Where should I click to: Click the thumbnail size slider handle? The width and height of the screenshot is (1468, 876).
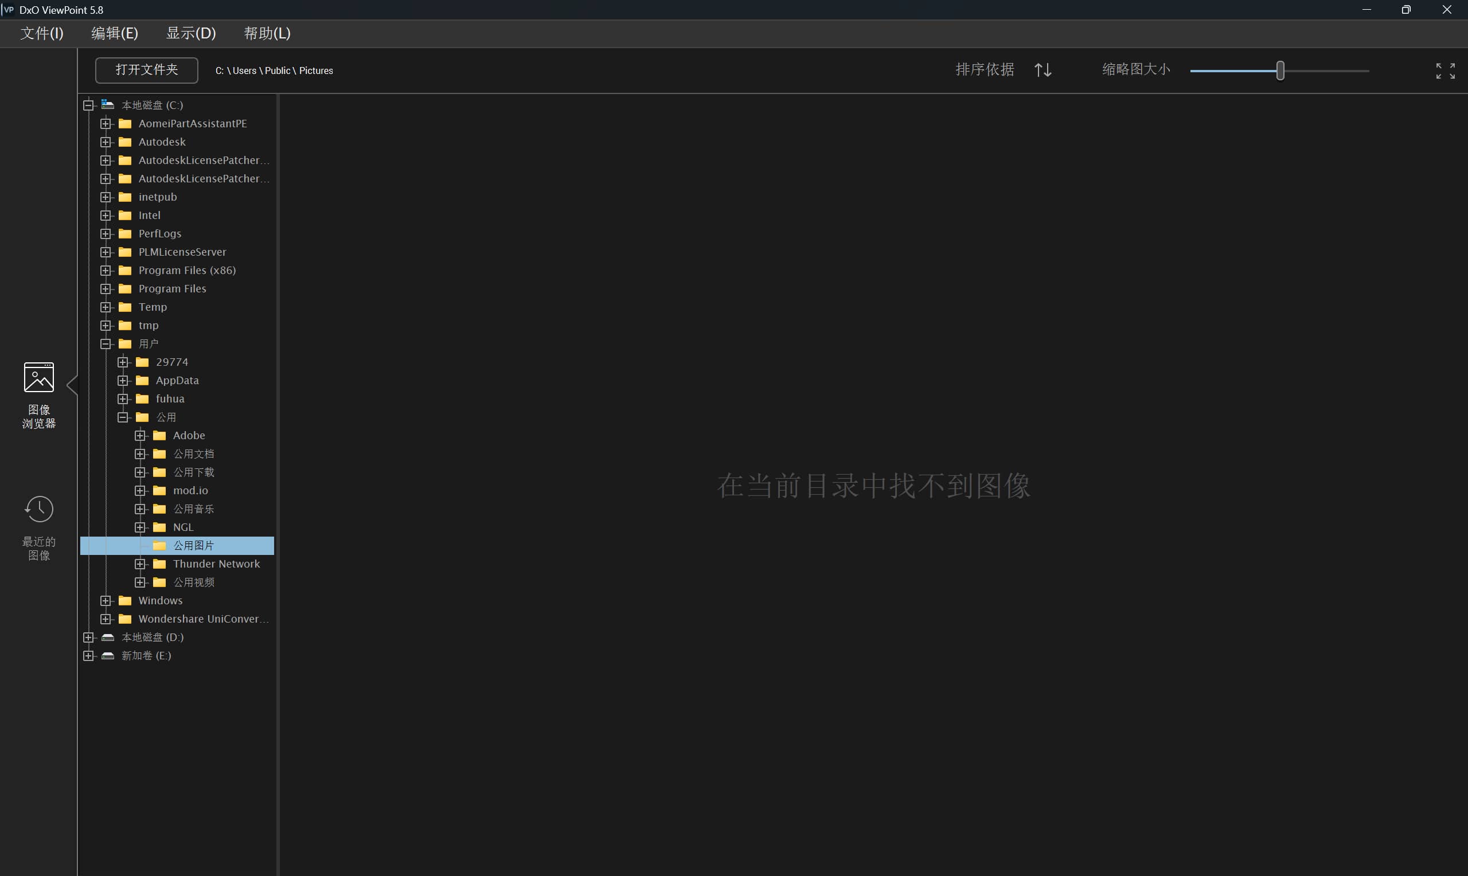1280,71
